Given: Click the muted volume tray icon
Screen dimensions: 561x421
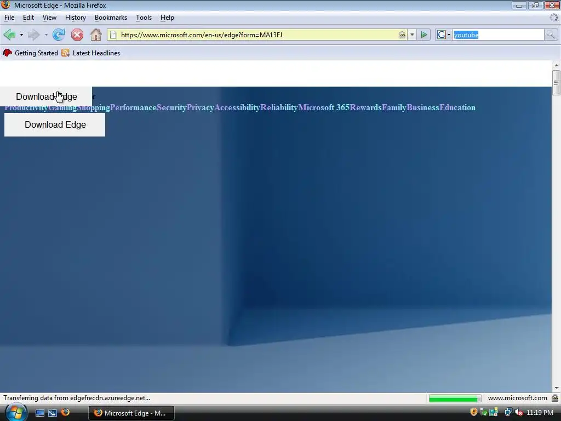Looking at the screenshot, I should click(x=519, y=412).
